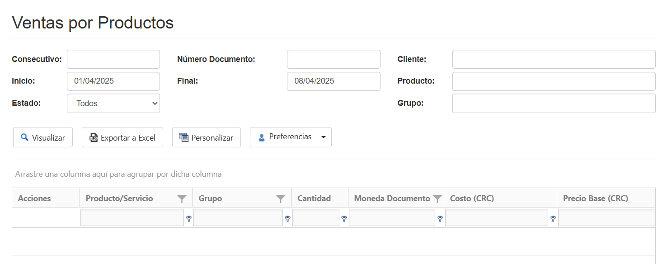
Task: Open the Personalizar column options
Action: tap(207, 137)
